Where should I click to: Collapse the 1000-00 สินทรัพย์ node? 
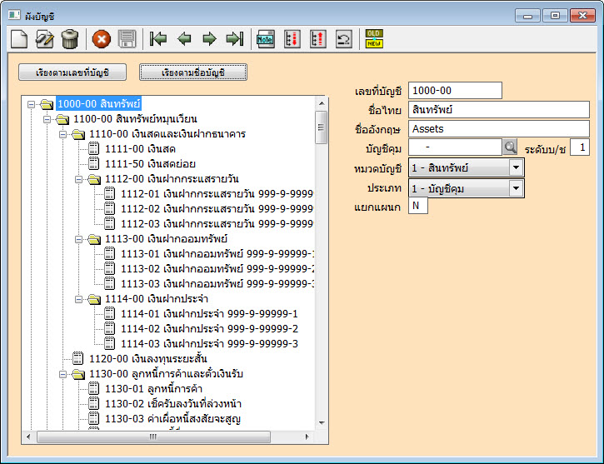(x=31, y=104)
